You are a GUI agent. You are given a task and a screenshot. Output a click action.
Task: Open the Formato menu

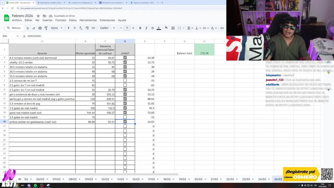[x=61, y=20]
